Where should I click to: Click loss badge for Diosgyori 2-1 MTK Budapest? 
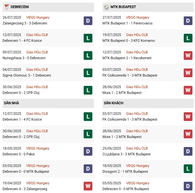tap(188, 169)
